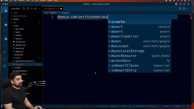This screenshot has height=109, width=194.
Task: Choose 'isAssertEntry' suggestion
Action: pos(139,70)
